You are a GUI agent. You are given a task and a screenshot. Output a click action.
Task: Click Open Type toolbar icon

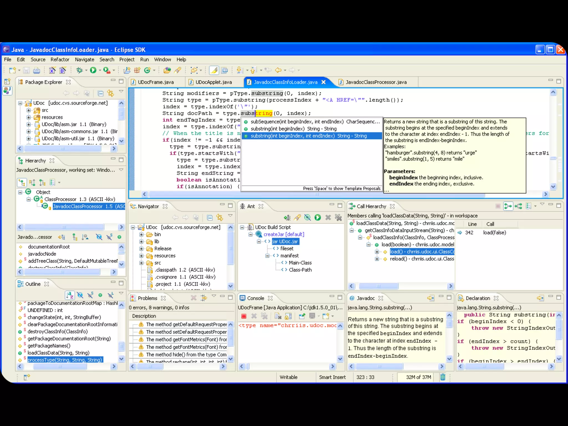click(167, 70)
